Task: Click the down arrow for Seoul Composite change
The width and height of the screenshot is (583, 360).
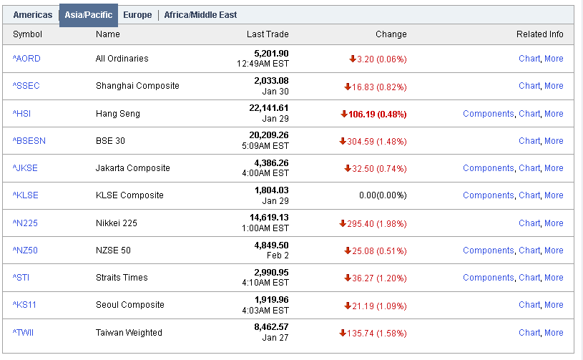Action: coord(348,305)
